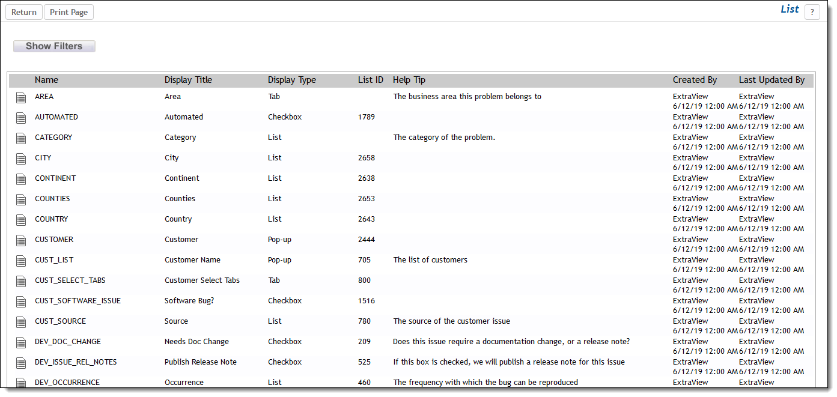Open the edit icon for AUTOMATED row
The height and width of the screenshot is (397, 837).
coord(21,118)
